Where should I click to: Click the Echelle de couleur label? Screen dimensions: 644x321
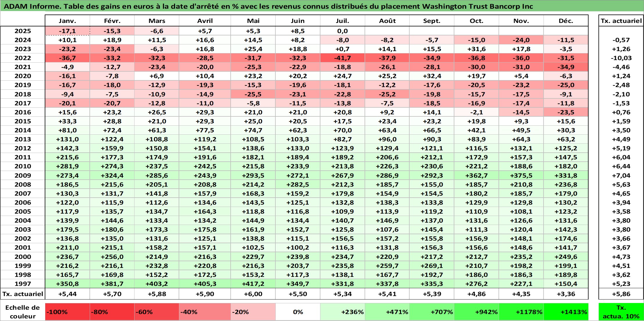tap(23, 312)
